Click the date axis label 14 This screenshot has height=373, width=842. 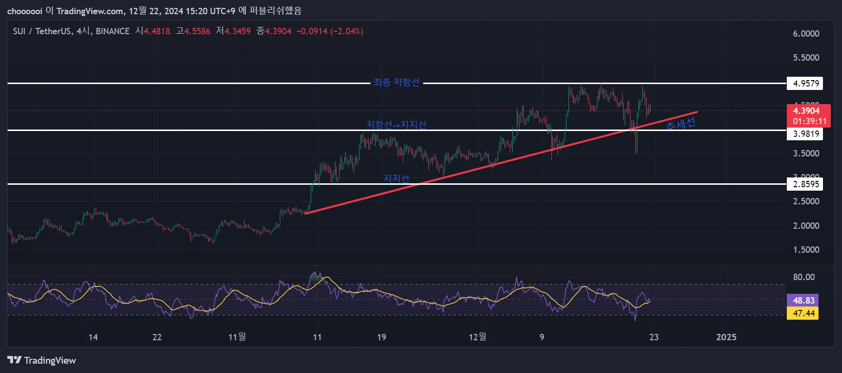pyautogui.click(x=93, y=337)
